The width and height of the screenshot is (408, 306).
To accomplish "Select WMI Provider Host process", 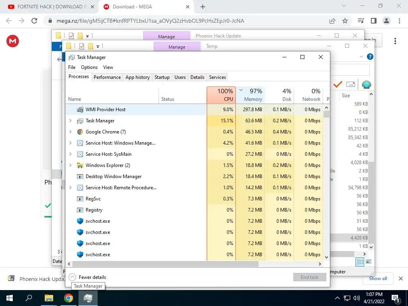I will pos(194,109).
